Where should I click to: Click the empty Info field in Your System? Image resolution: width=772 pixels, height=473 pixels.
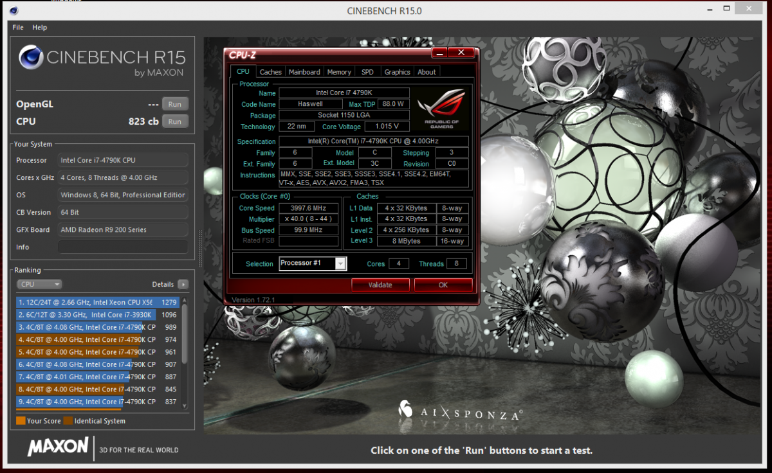click(x=123, y=247)
